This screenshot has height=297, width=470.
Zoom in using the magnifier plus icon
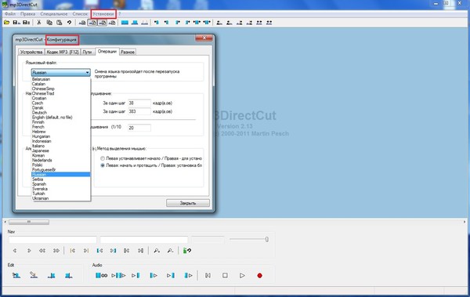(x=157, y=251)
